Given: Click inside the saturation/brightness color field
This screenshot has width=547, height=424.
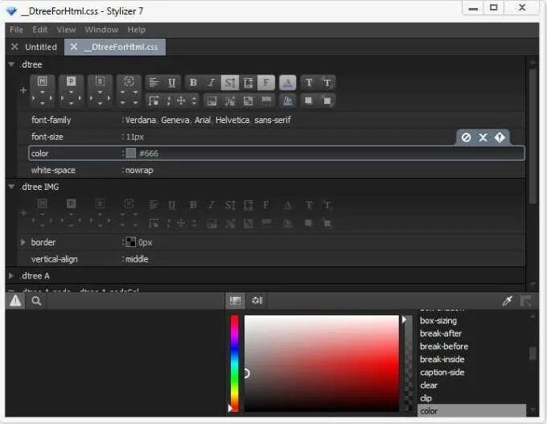Looking at the screenshot, I should [321, 364].
